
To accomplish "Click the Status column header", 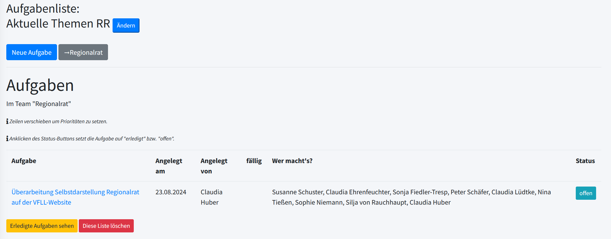I will point(585,161).
